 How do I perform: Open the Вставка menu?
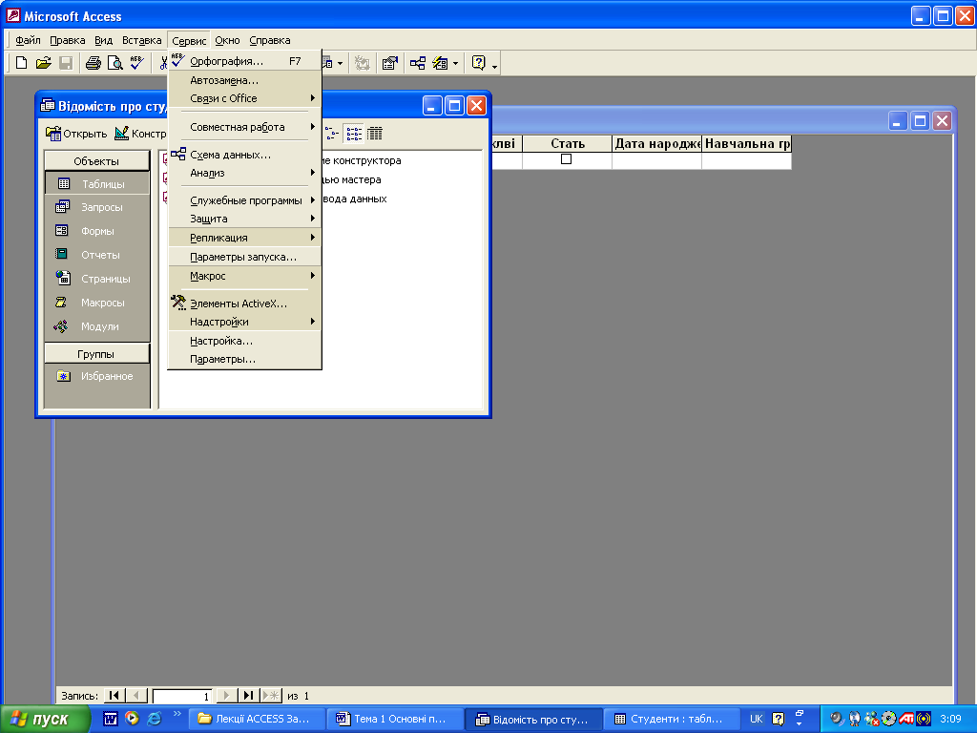[x=141, y=40]
